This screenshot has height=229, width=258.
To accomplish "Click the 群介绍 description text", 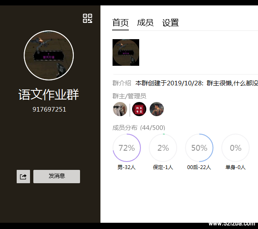I will [197, 83].
